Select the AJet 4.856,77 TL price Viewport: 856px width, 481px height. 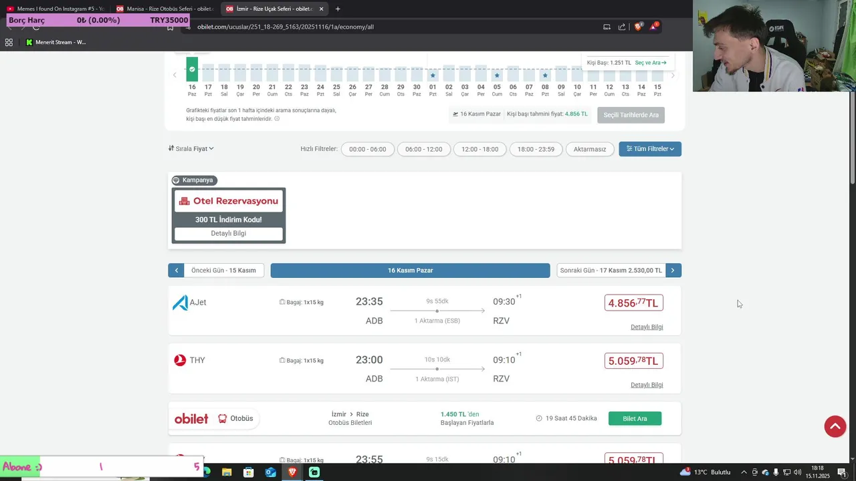coord(634,303)
